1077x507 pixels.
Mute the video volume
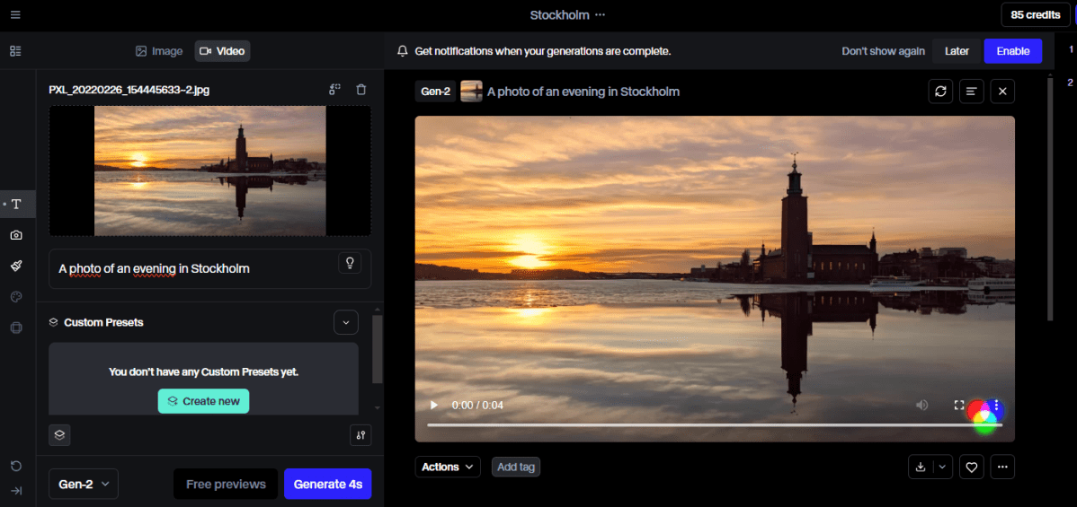pyautogui.click(x=921, y=406)
